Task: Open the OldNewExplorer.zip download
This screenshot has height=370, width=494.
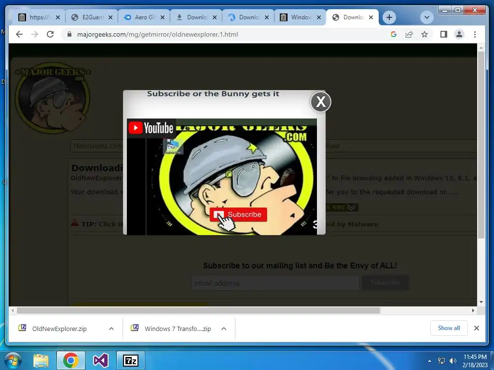Action: click(59, 329)
